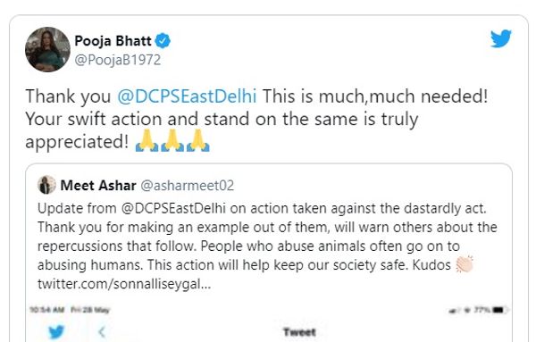Open @DCPSEastDelhi mention in main tweet
Screen dimensions: 536x342
(187, 96)
